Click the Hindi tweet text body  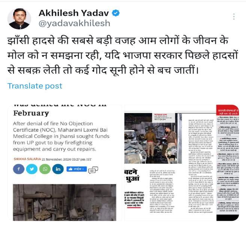123,55
